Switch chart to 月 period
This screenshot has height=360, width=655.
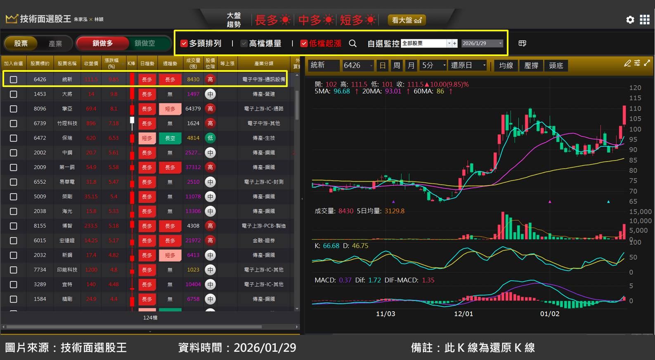[411, 65]
